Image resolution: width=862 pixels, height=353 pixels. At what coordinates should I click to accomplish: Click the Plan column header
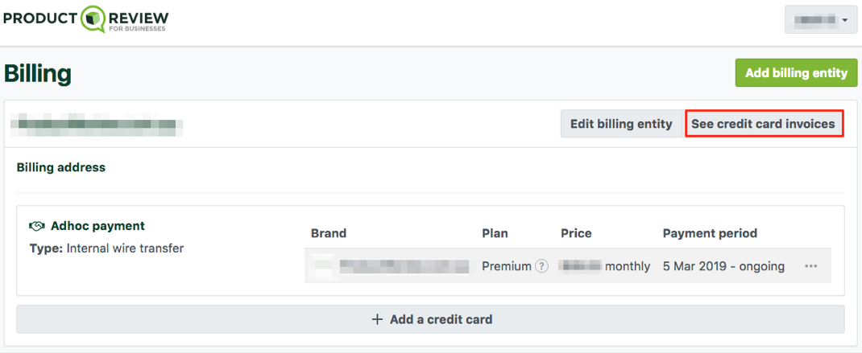495,233
